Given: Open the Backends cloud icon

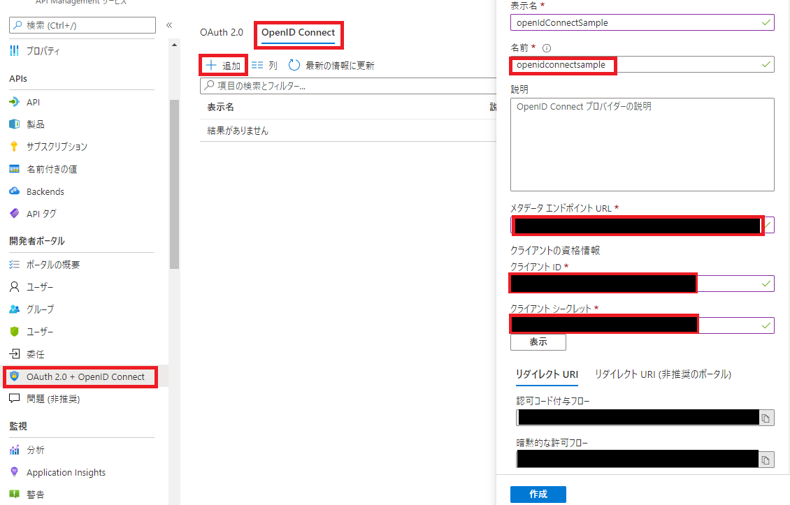Looking at the screenshot, I should pos(14,191).
